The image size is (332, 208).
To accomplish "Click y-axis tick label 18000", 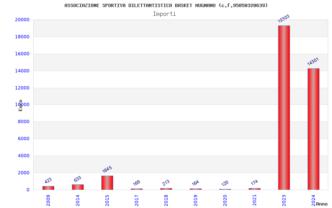I will 22,37.
